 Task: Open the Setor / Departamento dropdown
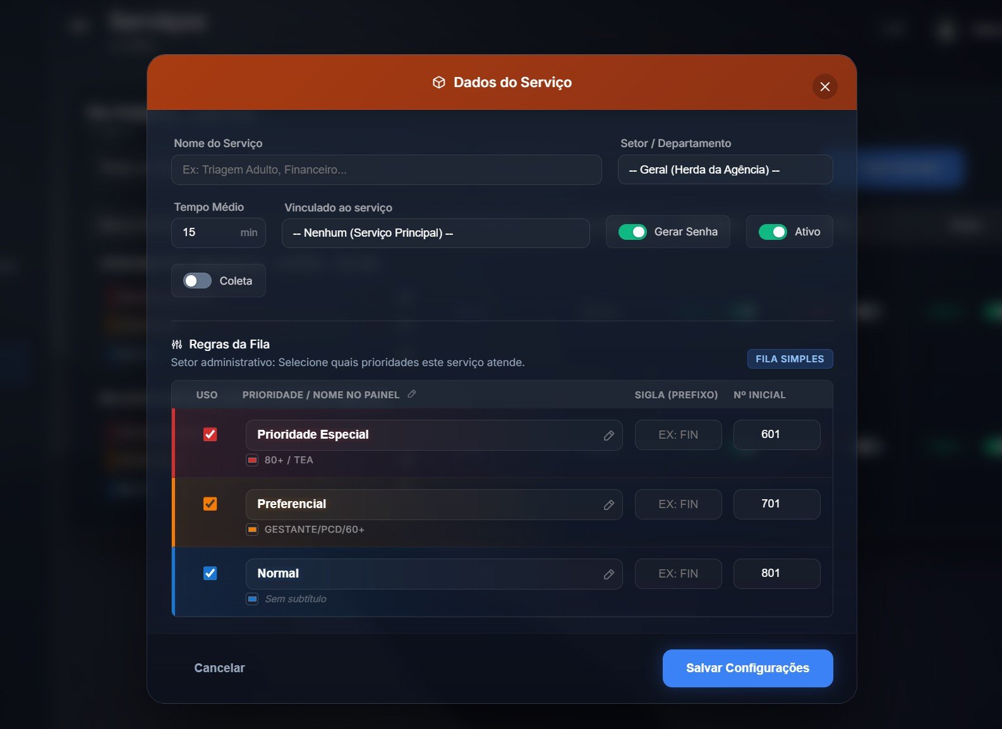(725, 170)
